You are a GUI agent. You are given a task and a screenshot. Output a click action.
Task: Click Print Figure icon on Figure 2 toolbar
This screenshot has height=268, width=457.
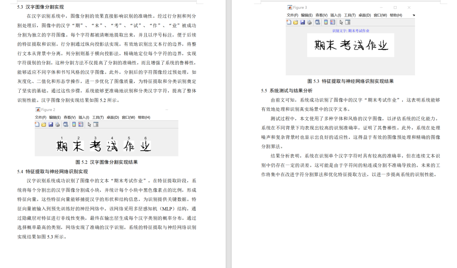tap(58, 124)
